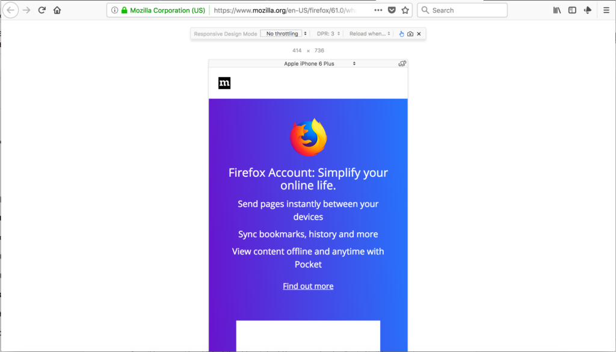Open the Reload when... options dropdown

pyautogui.click(x=369, y=34)
